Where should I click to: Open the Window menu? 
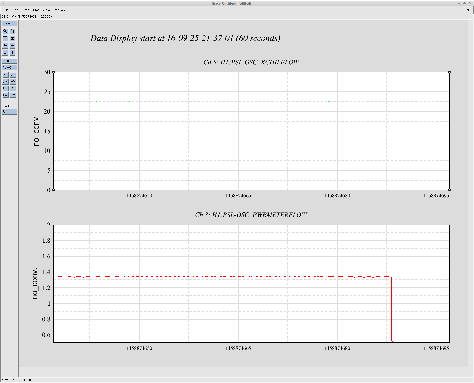pos(60,10)
